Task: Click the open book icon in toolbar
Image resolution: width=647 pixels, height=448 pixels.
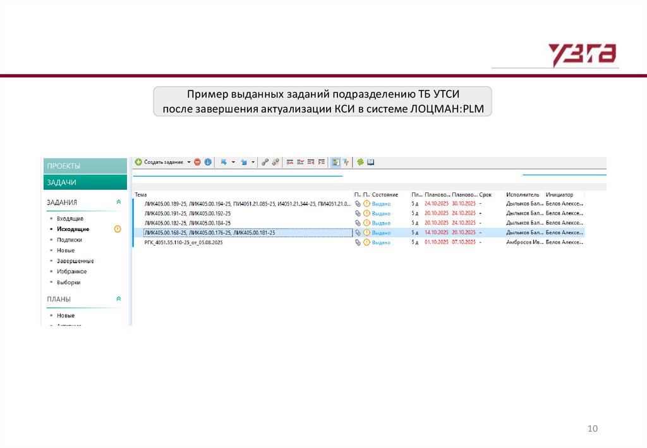Action: point(370,162)
